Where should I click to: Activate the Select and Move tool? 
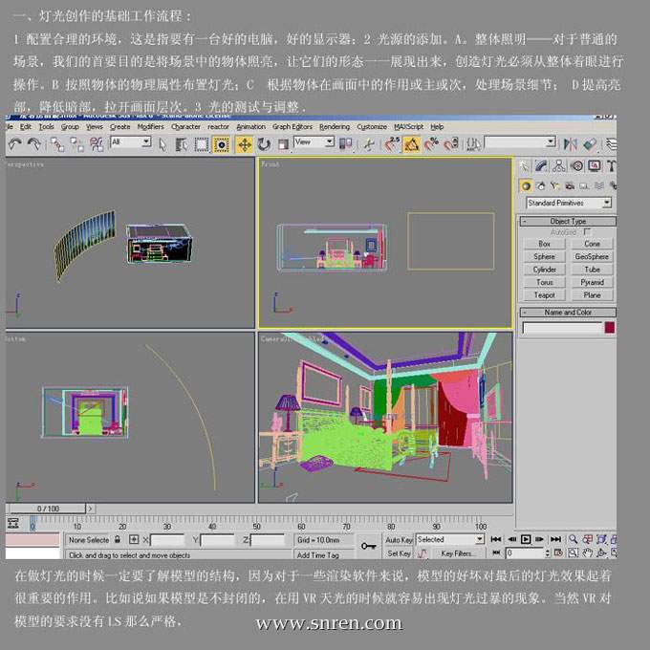click(x=245, y=144)
